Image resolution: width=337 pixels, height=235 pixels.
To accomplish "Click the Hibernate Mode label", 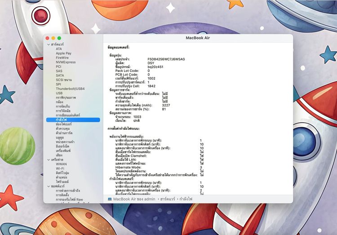I will point(129,167).
